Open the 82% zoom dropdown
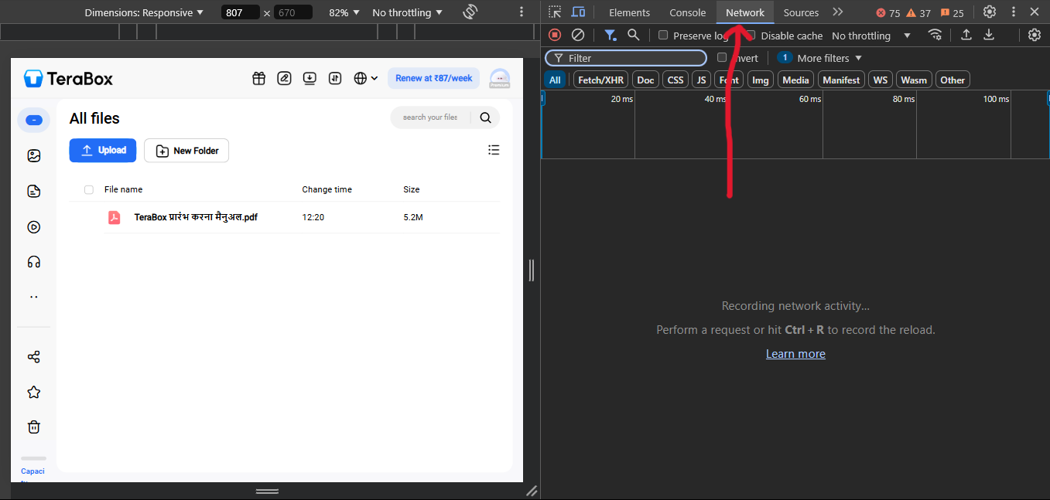The image size is (1050, 500). 343,12
